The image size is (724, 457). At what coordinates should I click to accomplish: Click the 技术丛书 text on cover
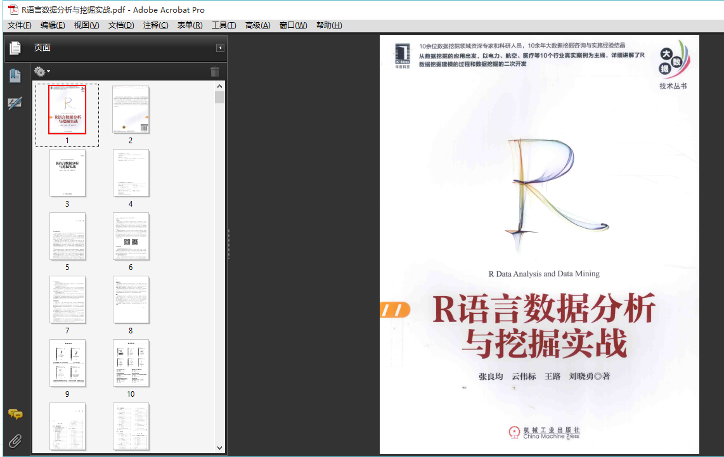[x=673, y=86]
